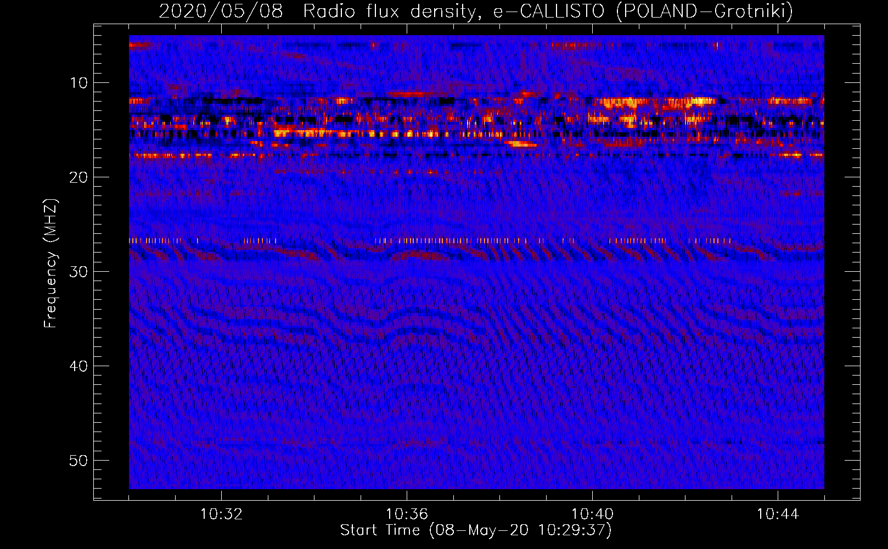The width and height of the screenshot is (888, 549).
Task: Click the frequency tick label 10
Action: [x=78, y=83]
